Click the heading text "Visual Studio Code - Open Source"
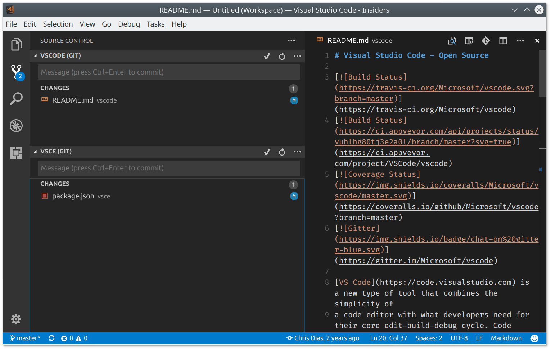The image size is (551, 350). (416, 55)
